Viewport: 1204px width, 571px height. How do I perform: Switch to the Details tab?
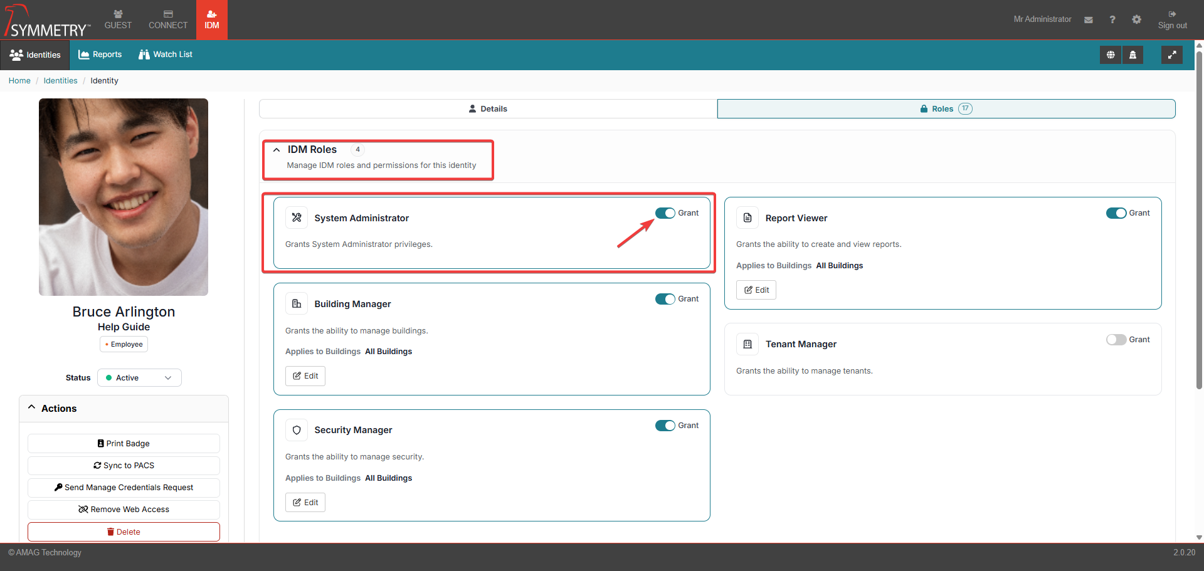pyautogui.click(x=488, y=109)
